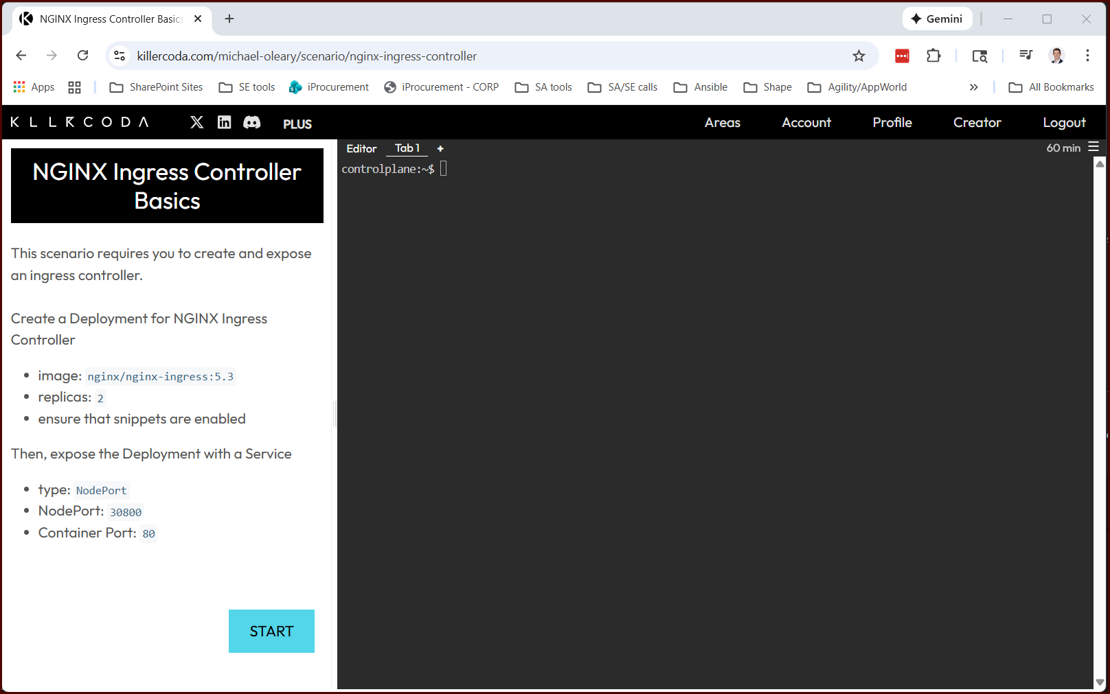Open Killercoda Discord icon
This screenshot has width=1110, height=694.
[252, 122]
